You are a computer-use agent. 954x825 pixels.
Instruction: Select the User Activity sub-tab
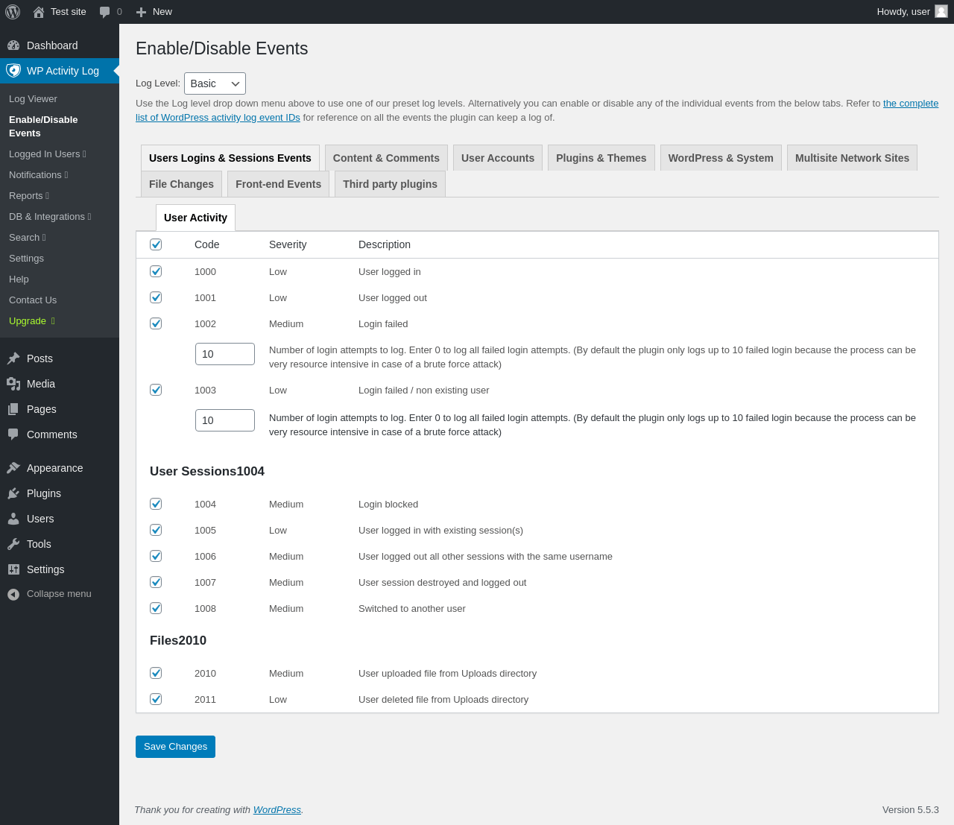pyautogui.click(x=195, y=218)
